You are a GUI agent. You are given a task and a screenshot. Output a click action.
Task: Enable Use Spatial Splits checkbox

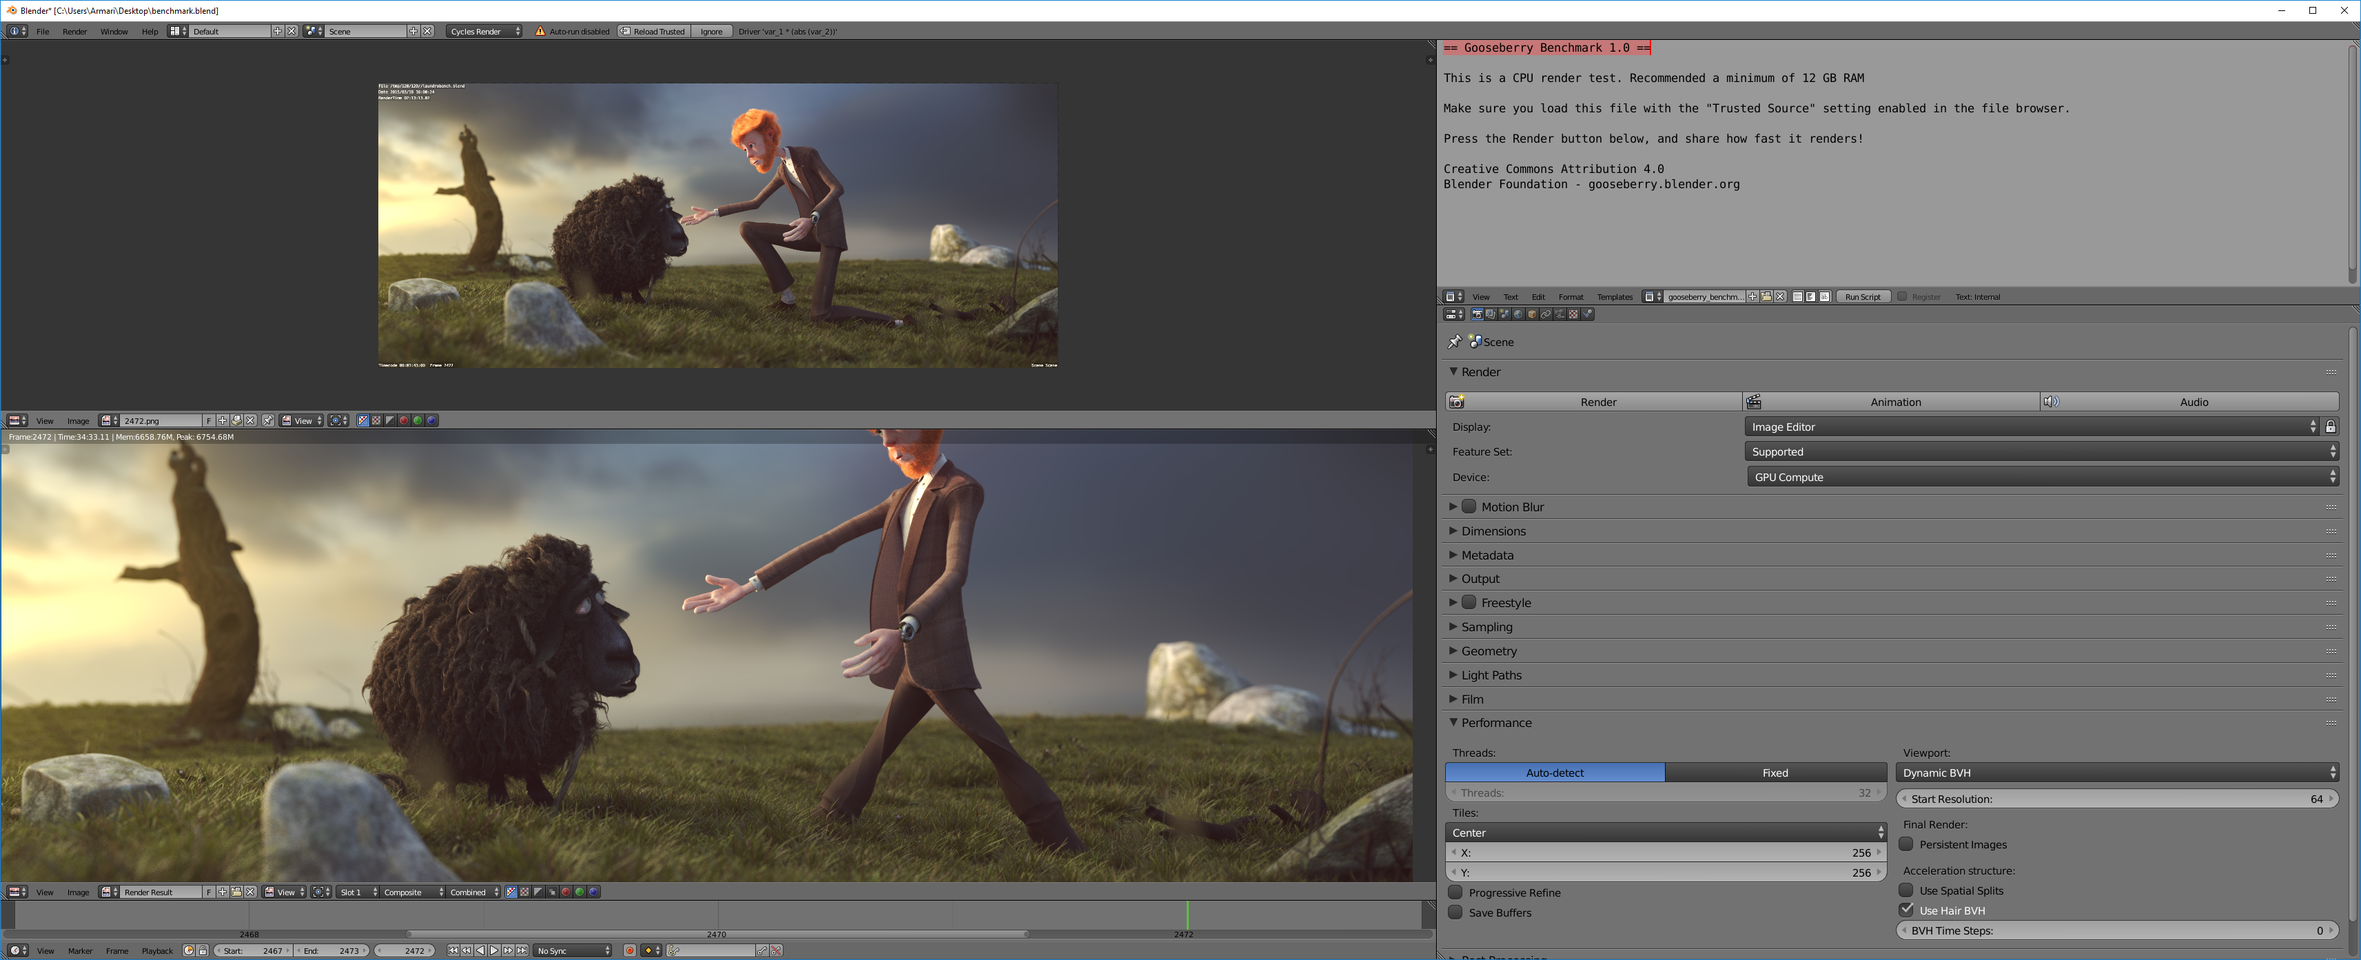tap(1906, 890)
